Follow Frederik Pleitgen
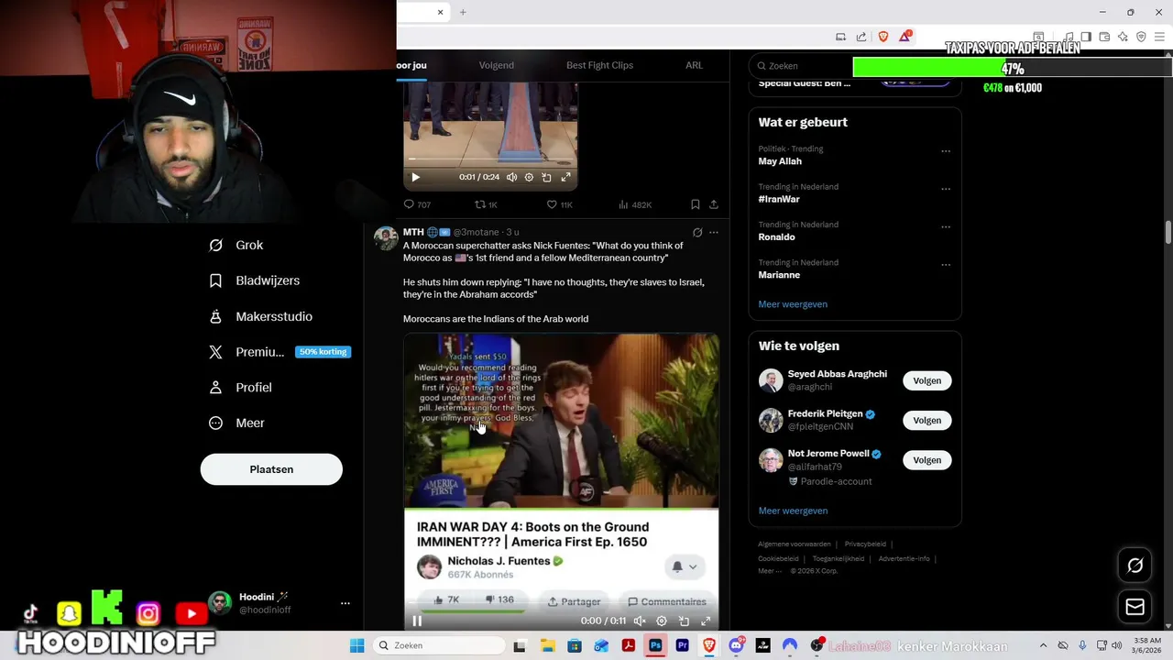1173x660 pixels. [926, 420]
